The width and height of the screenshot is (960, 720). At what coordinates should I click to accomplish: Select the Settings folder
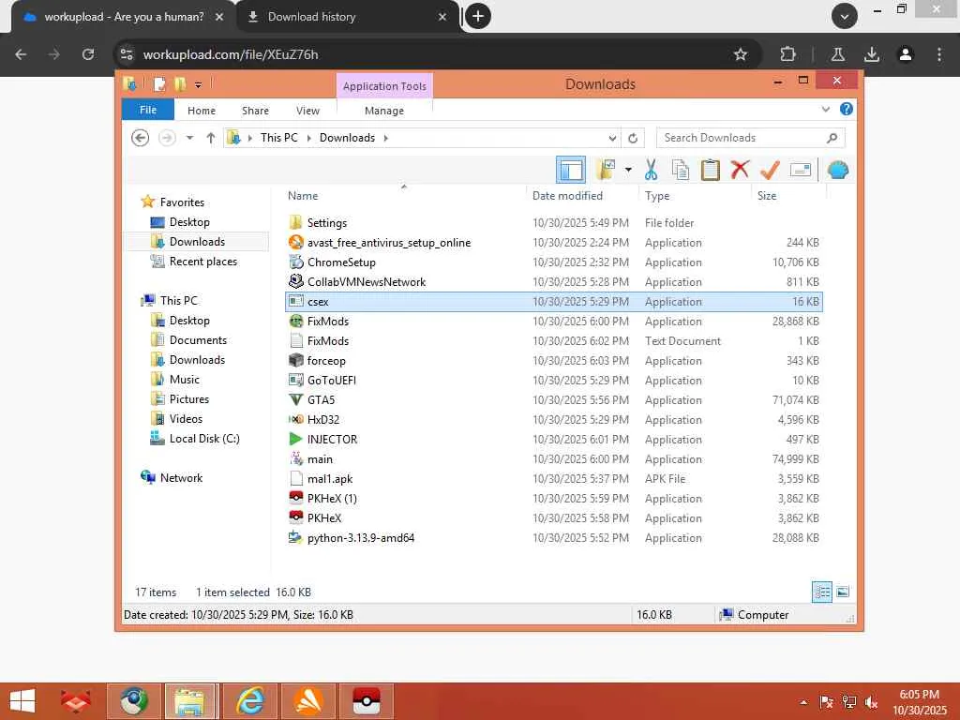coord(553,223)
